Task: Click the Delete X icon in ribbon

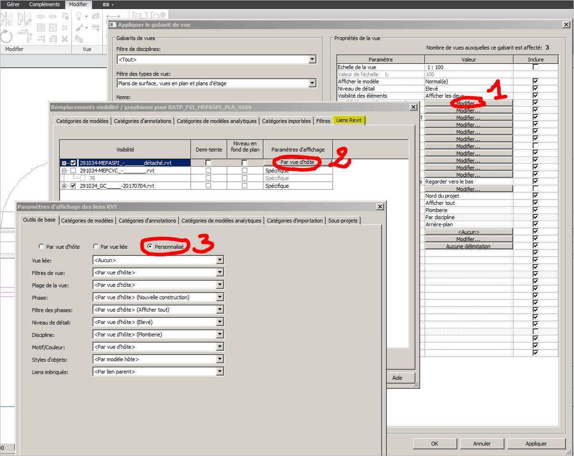Action: pyautogui.click(x=64, y=39)
